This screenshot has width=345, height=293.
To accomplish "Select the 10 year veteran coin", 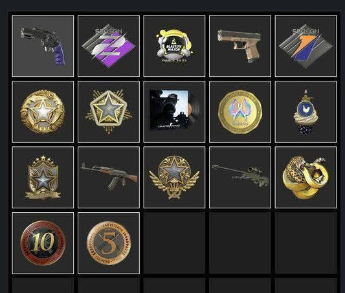I will point(43,243).
